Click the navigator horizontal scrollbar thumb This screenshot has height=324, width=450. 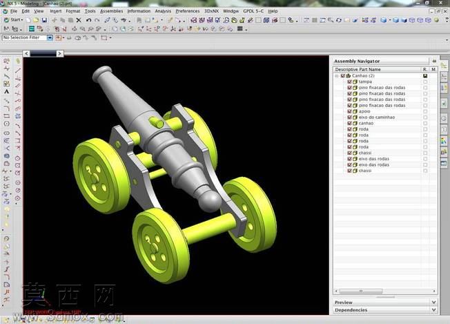(361, 292)
